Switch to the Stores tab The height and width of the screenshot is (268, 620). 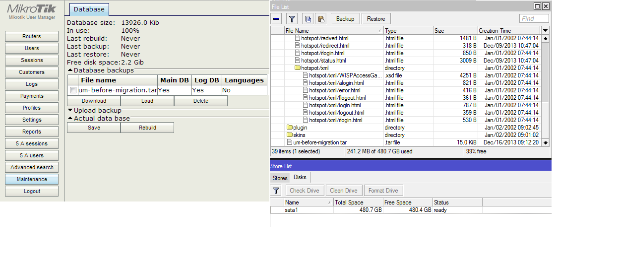click(x=280, y=178)
